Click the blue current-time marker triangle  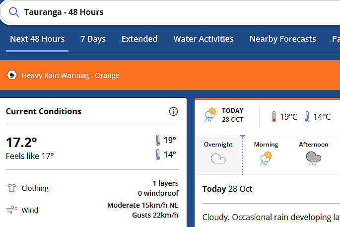242,136
